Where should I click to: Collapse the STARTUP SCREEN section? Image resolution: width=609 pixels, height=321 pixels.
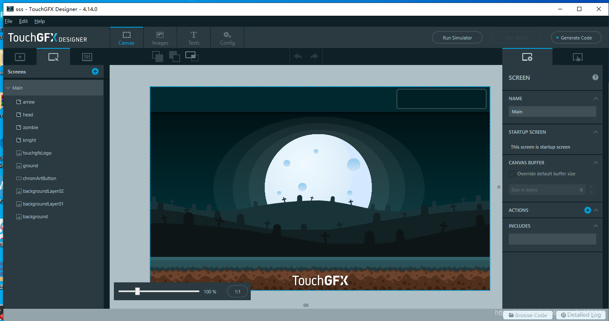595,132
